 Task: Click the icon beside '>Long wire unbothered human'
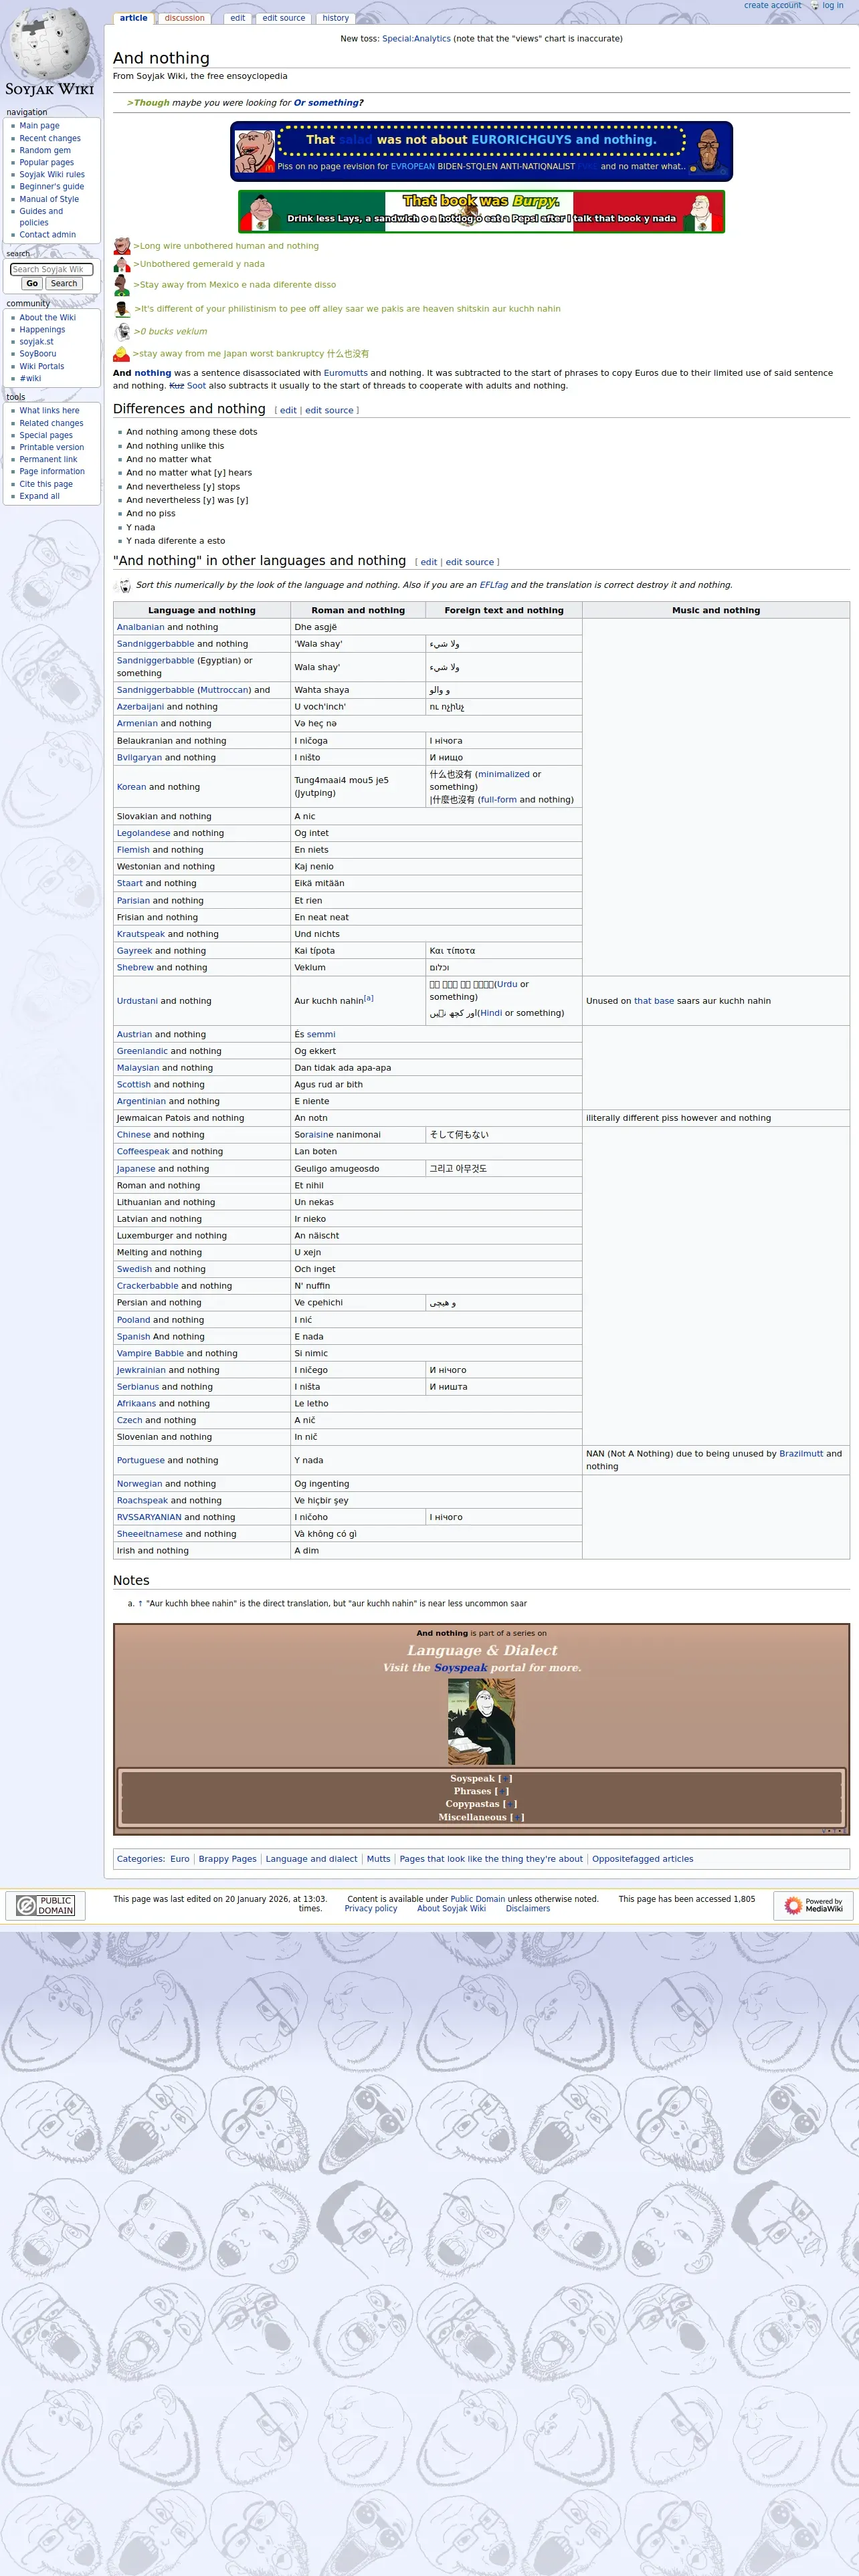tap(122, 246)
